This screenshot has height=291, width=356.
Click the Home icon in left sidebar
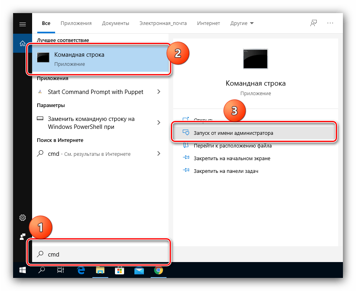[23, 43]
